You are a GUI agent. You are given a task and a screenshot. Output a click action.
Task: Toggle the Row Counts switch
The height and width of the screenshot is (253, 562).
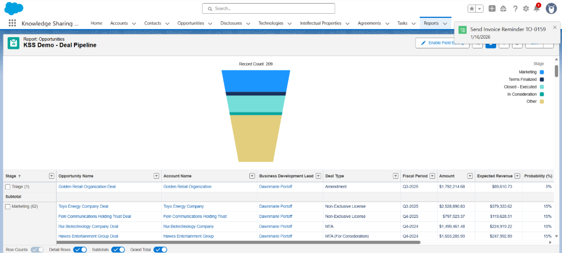[x=37, y=249]
